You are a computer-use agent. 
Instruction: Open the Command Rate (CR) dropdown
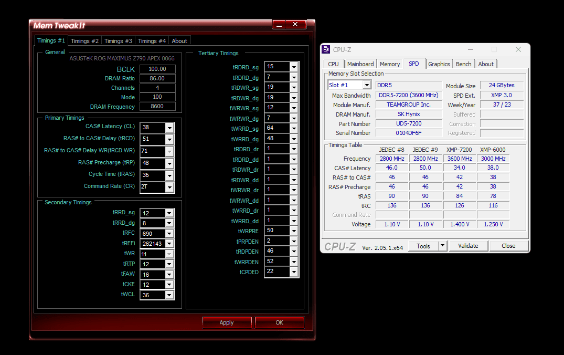click(169, 187)
